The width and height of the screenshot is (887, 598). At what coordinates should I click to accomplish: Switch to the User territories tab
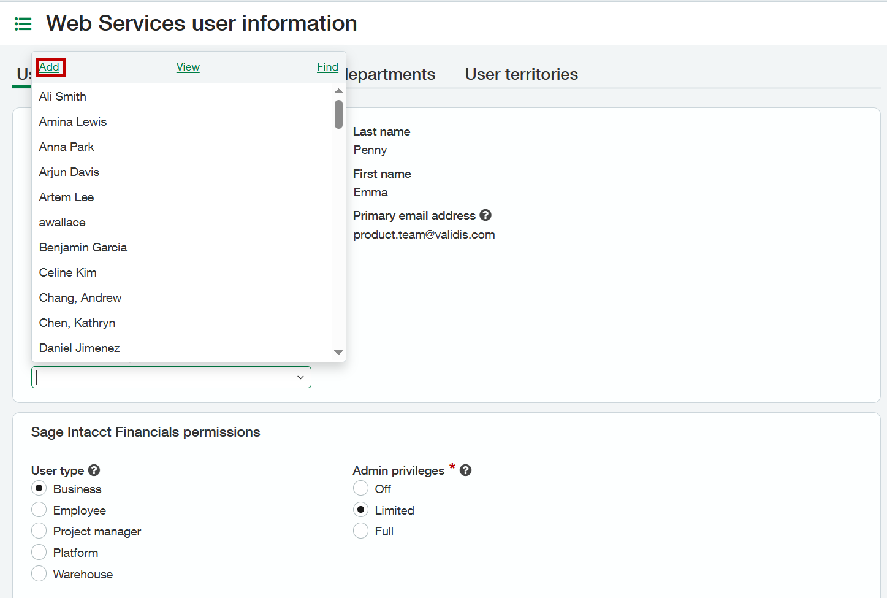(521, 74)
